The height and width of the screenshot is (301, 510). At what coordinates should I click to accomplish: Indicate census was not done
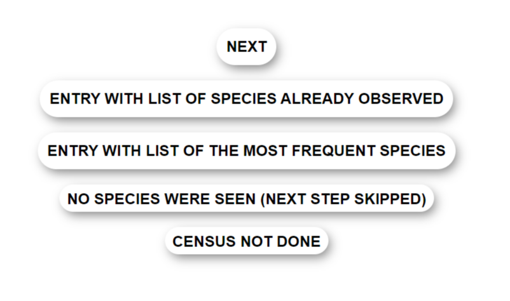click(246, 241)
